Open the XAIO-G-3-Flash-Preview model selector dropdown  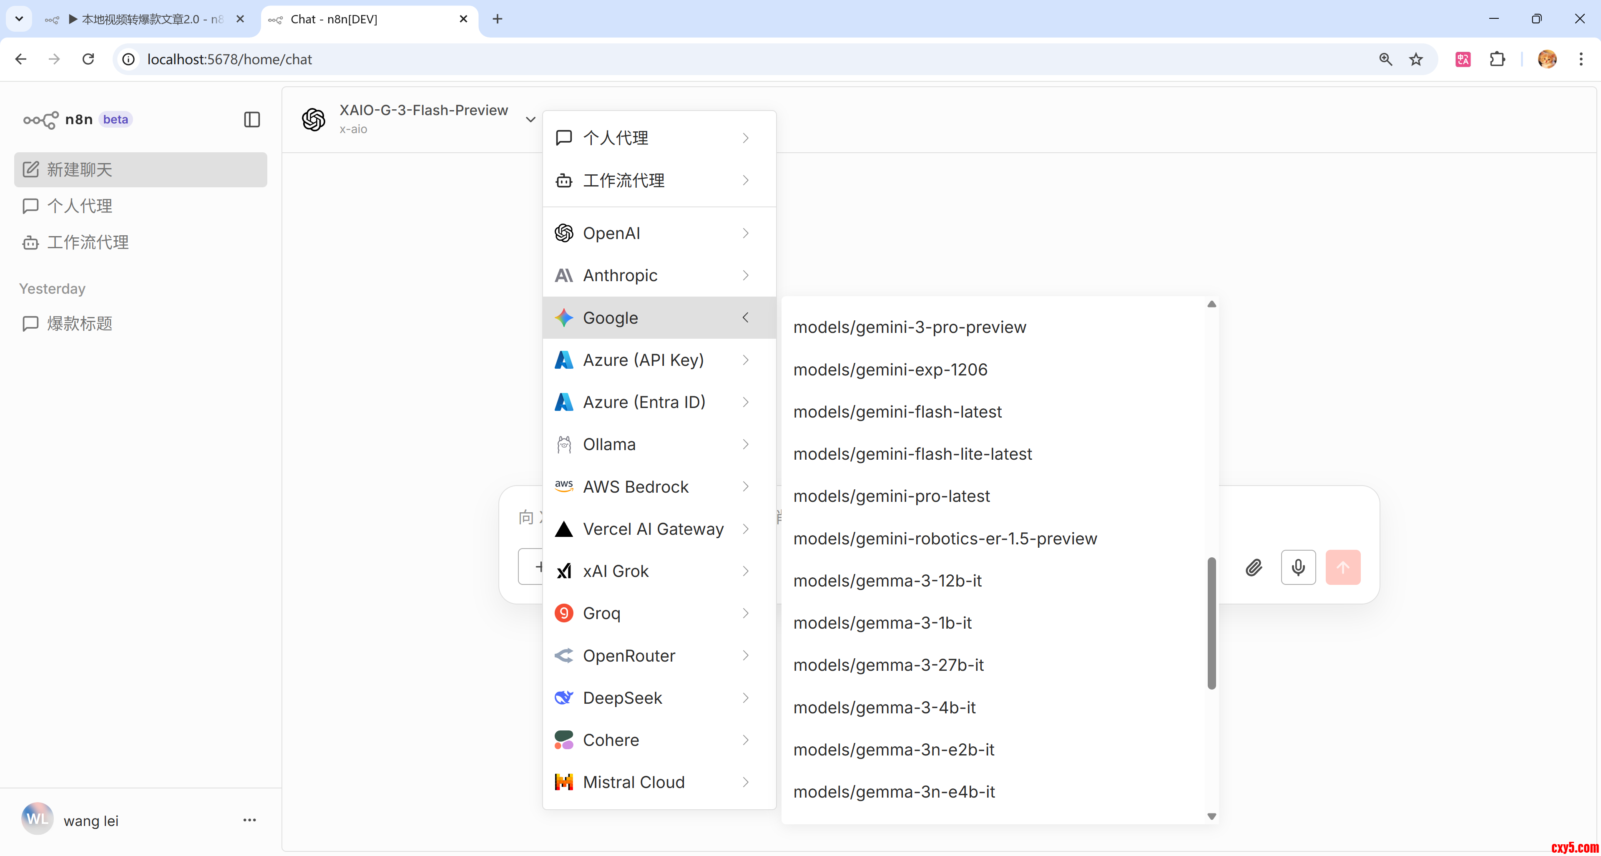pyautogui.click(x=422, y=119)
